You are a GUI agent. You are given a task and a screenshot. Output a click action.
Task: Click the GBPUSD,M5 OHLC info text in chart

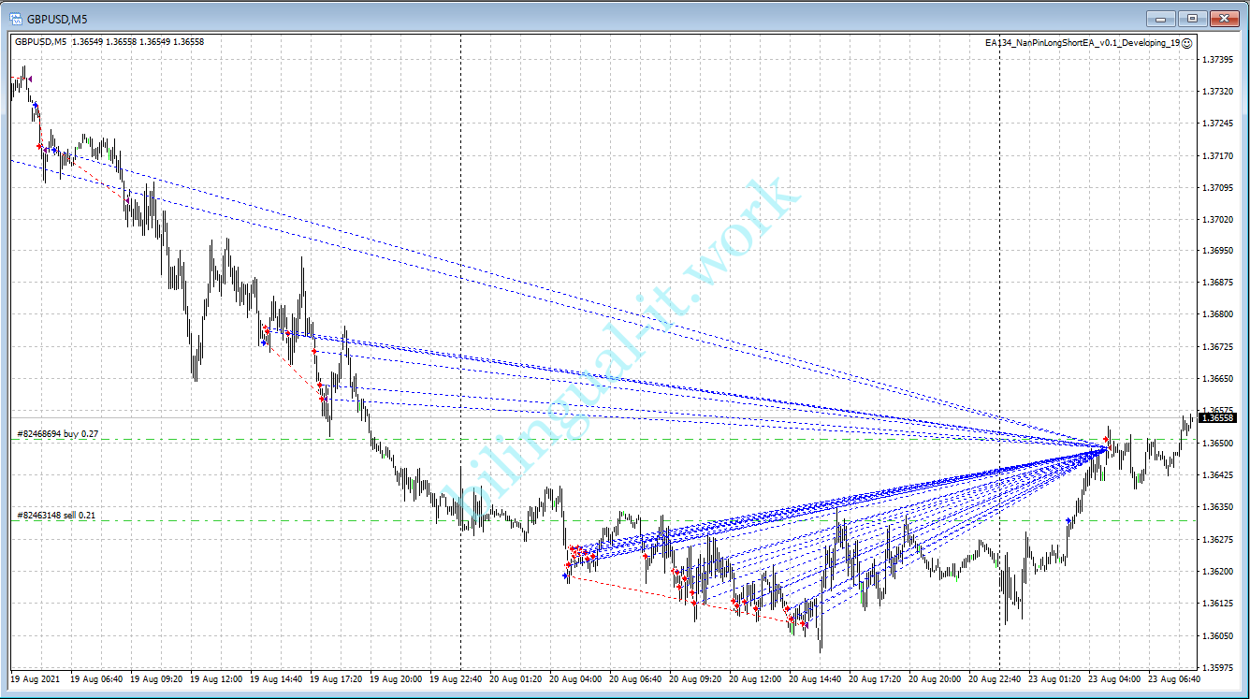click(x=109, y=41)
